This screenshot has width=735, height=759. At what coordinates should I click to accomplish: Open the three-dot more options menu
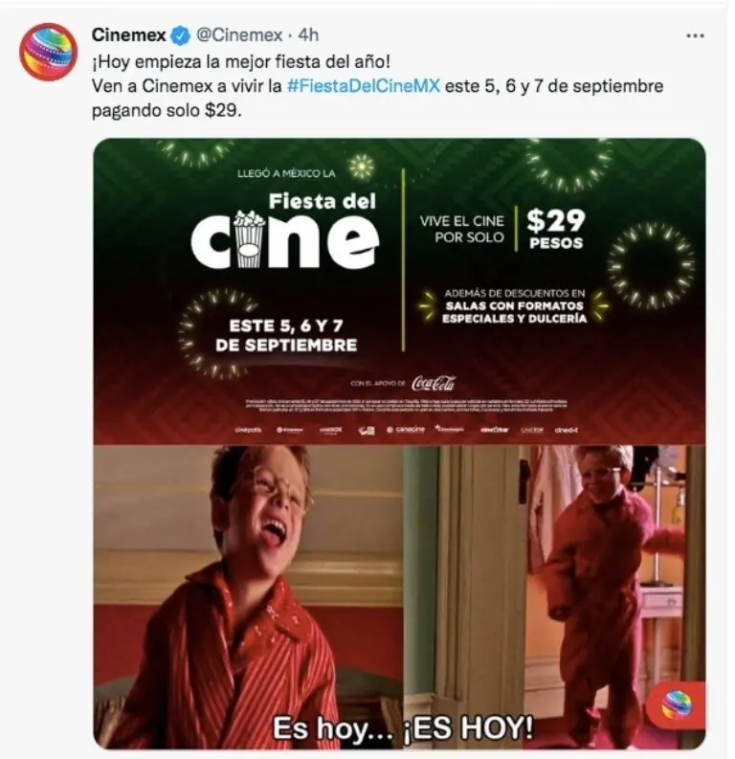coord(695,35)
